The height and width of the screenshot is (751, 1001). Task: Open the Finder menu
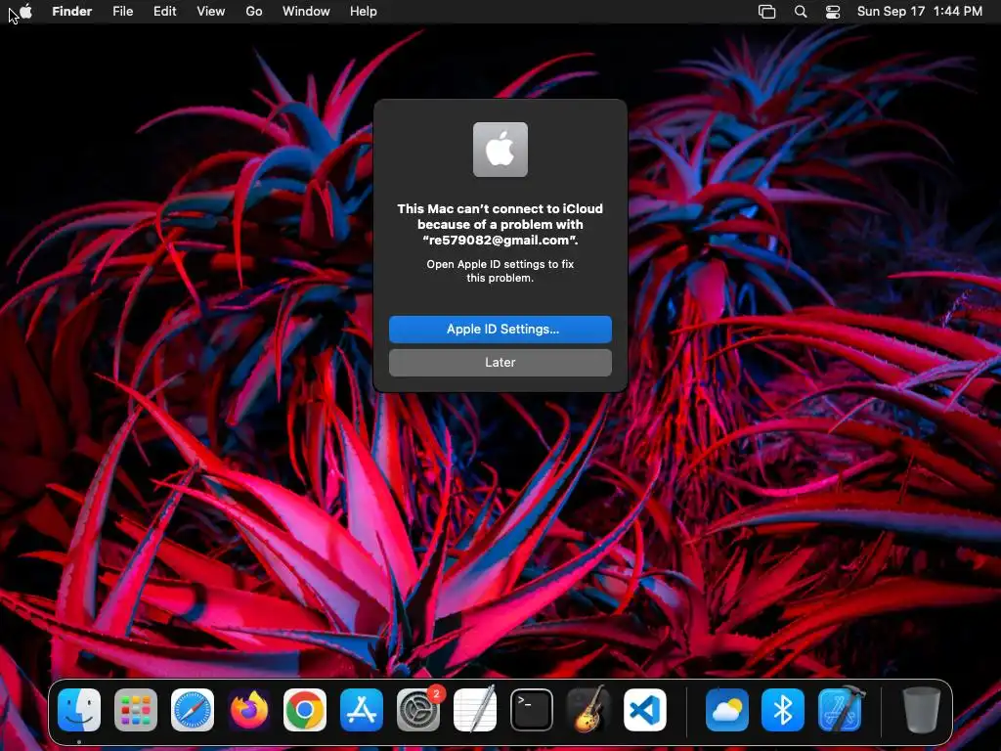click(72, 12)
